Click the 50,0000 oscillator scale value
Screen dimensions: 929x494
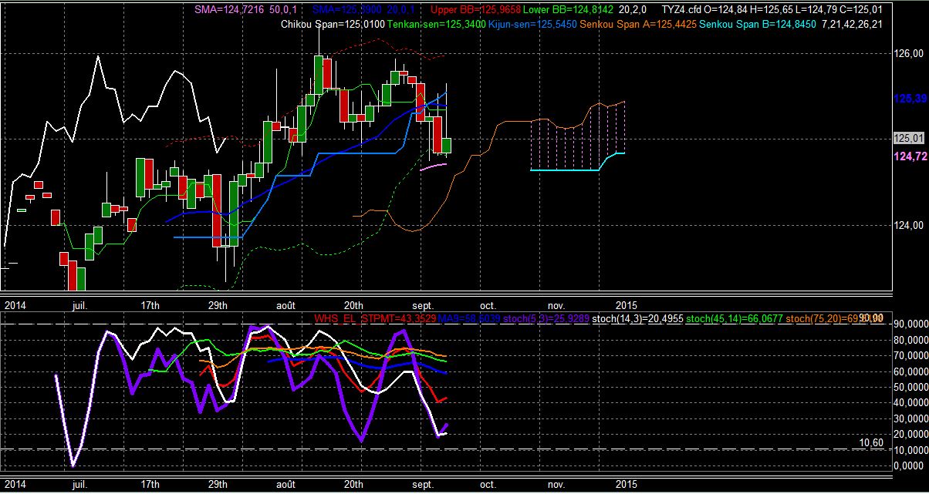(x=912, y=387)
